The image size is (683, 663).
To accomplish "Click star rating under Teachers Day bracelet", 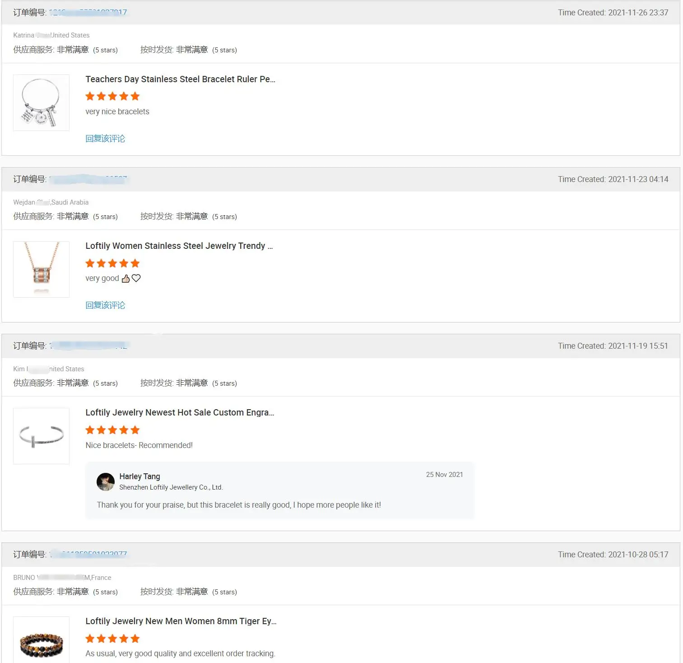I will click(112, 96).
